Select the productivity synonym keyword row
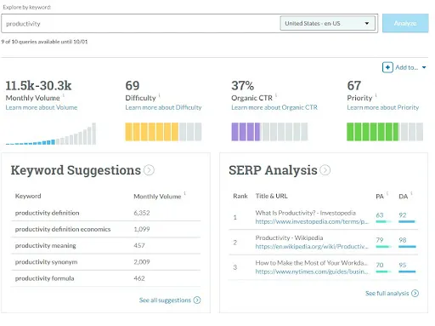The height and width of the screenshot is (326, 435). [106, 262]
